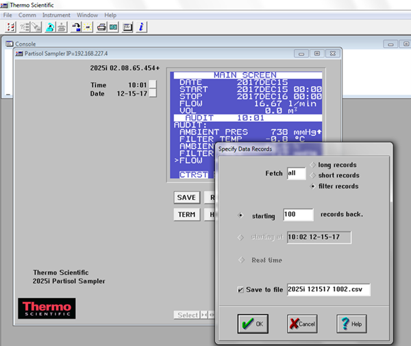Click the monitor icon beside the info icon

click(x=127, y=27)
